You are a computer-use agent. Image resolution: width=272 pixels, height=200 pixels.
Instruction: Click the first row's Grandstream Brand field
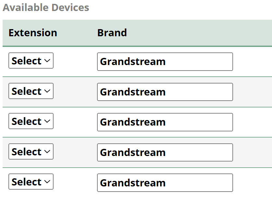click(x=165, y=61)
